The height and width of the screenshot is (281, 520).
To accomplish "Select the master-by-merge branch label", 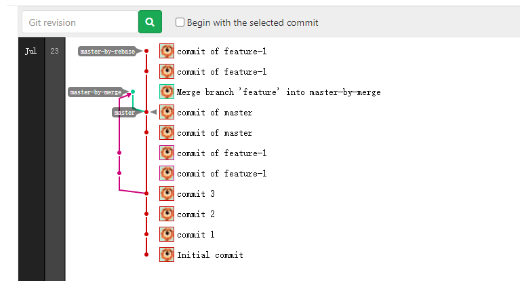I will click(96, 92).
